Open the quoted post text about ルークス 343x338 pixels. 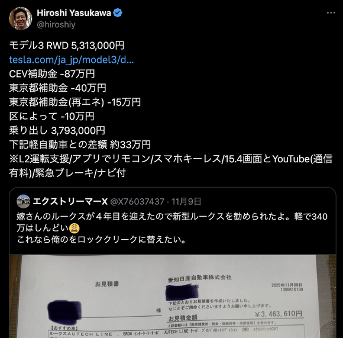pyautogui.click(x=172, y=228)
